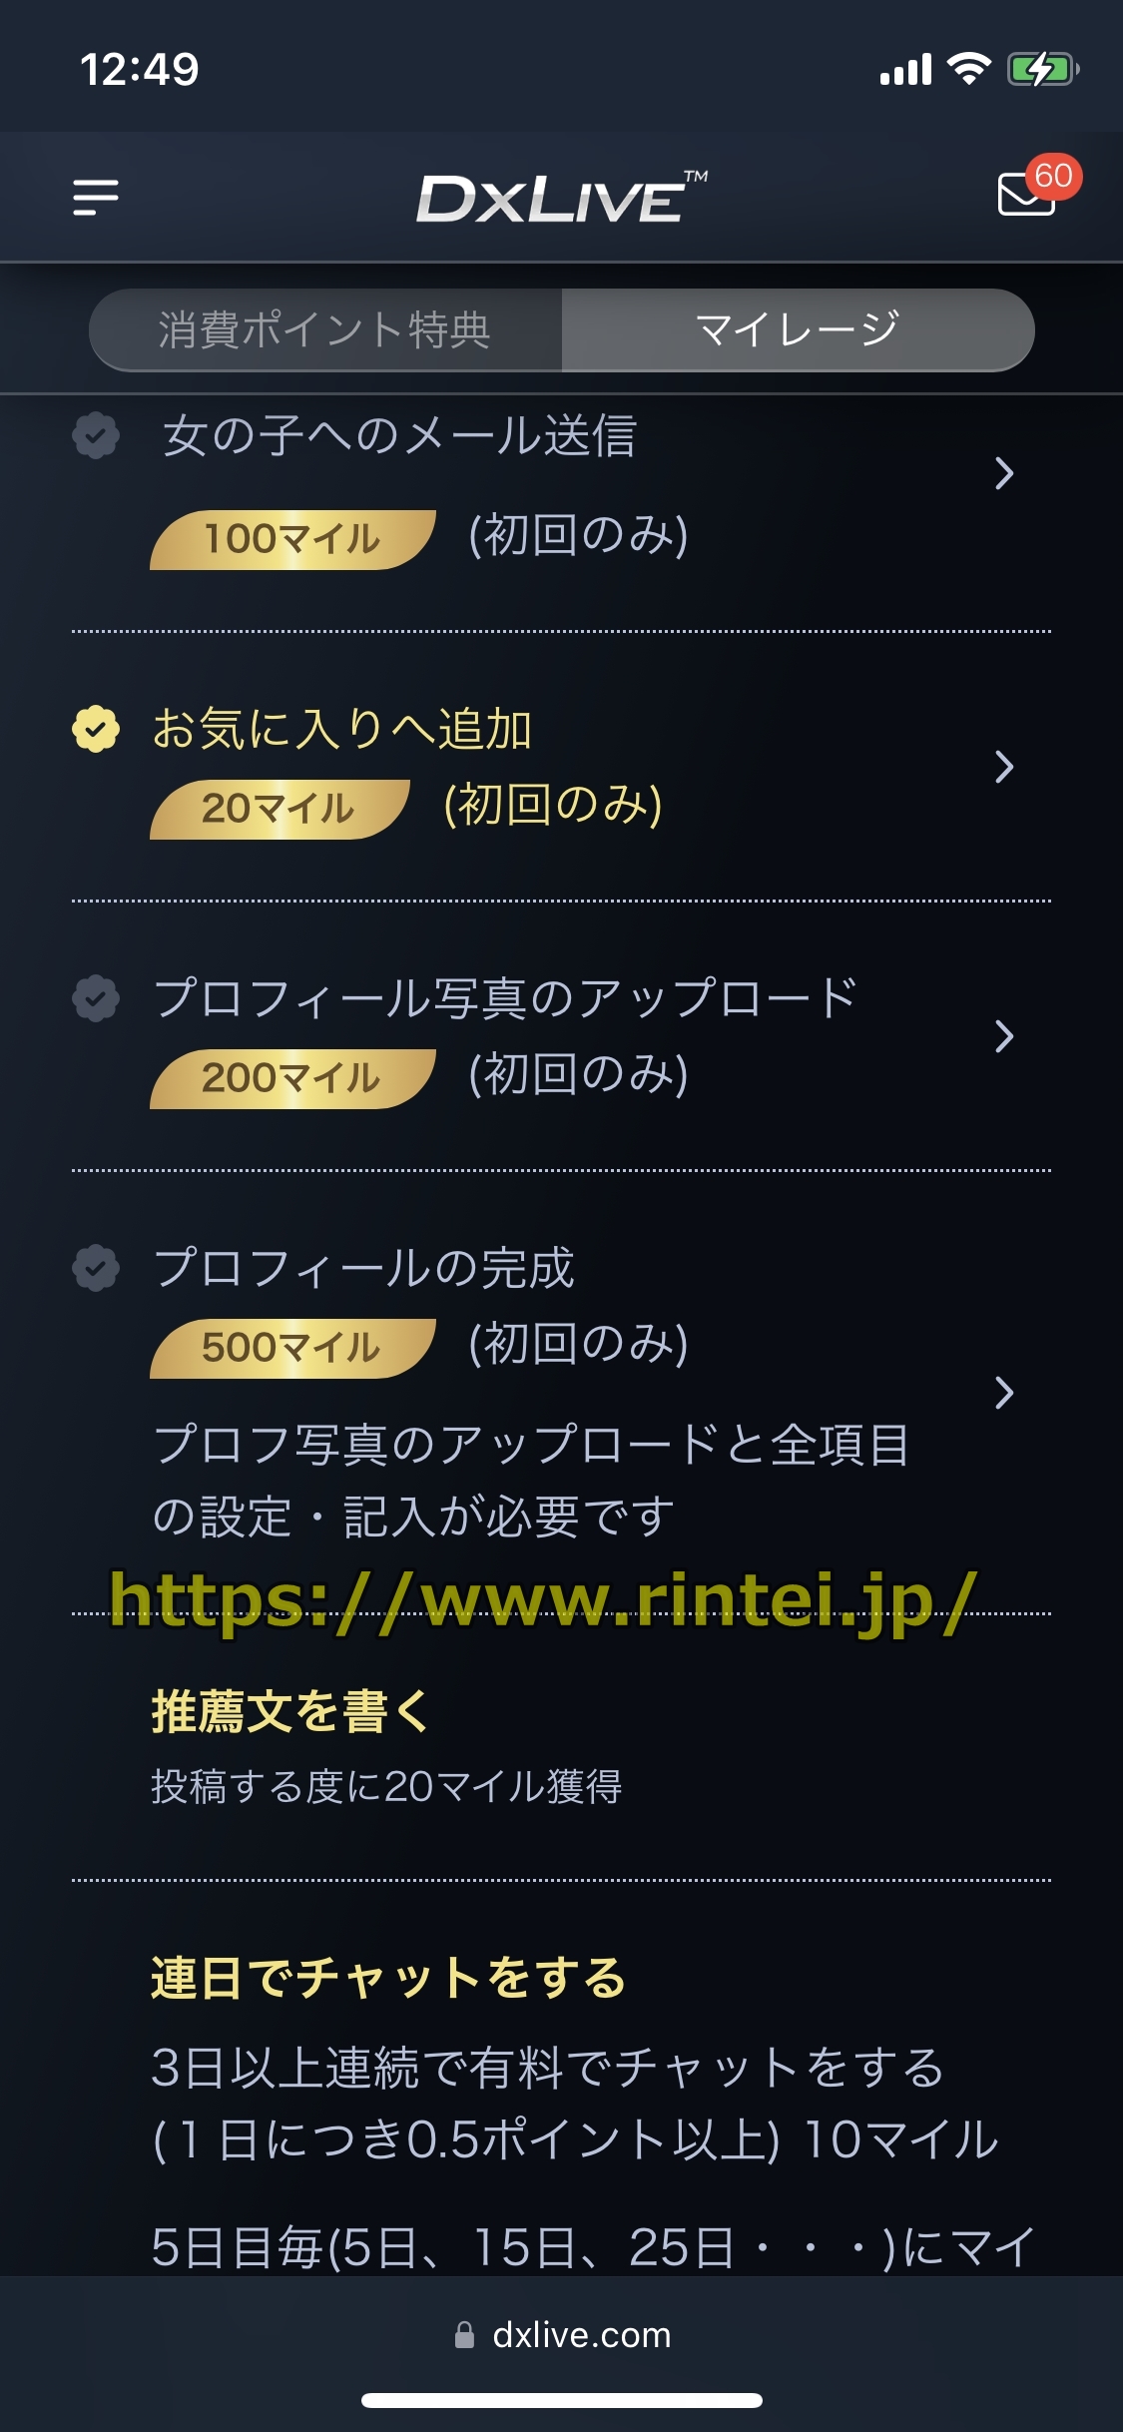Tap the battery charging status icon
The width and height of the screenshot is (1123, 2432).
pos(1041,69)
